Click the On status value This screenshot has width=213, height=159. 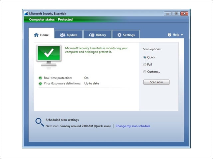pyautogui.click(x=86, y=78)
